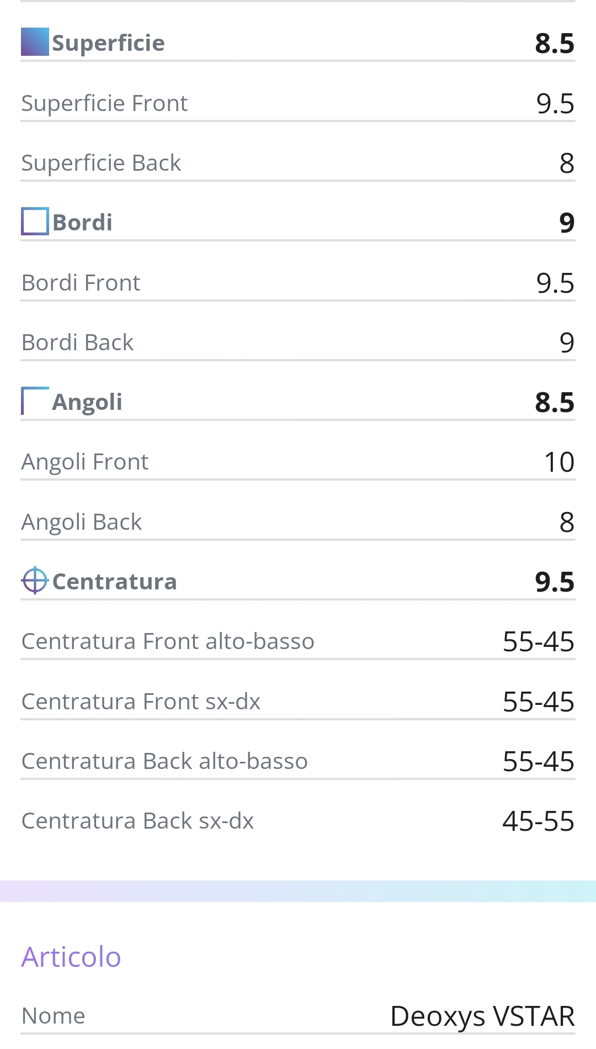Select Centratura Back alto-basso value
The height and width of the screenshot is (1049, 596).
[x=539, y=762]
